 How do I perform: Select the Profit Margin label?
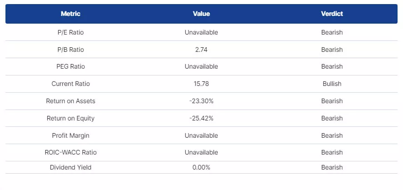pyautogui.click(x=70, y=135)
